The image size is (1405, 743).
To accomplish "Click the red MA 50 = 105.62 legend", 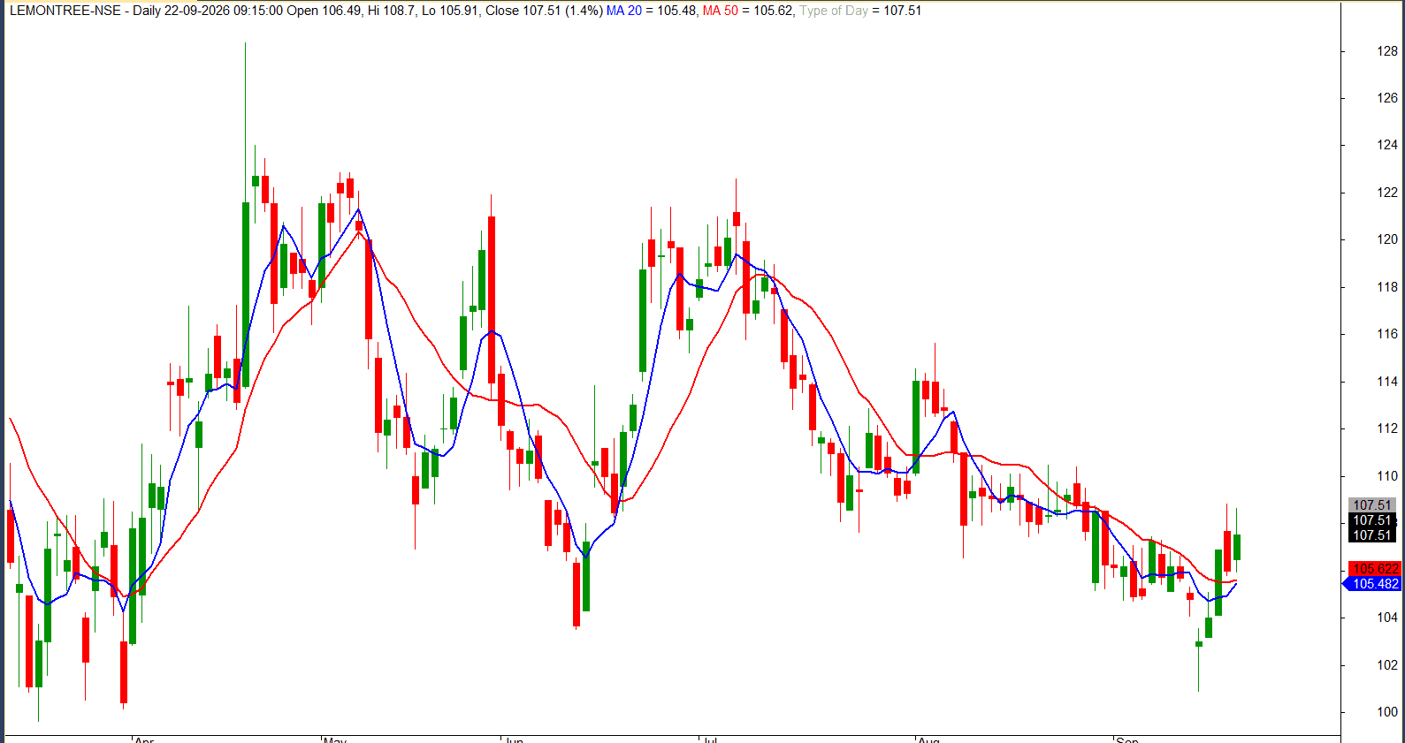I will [x=748, y=11].
